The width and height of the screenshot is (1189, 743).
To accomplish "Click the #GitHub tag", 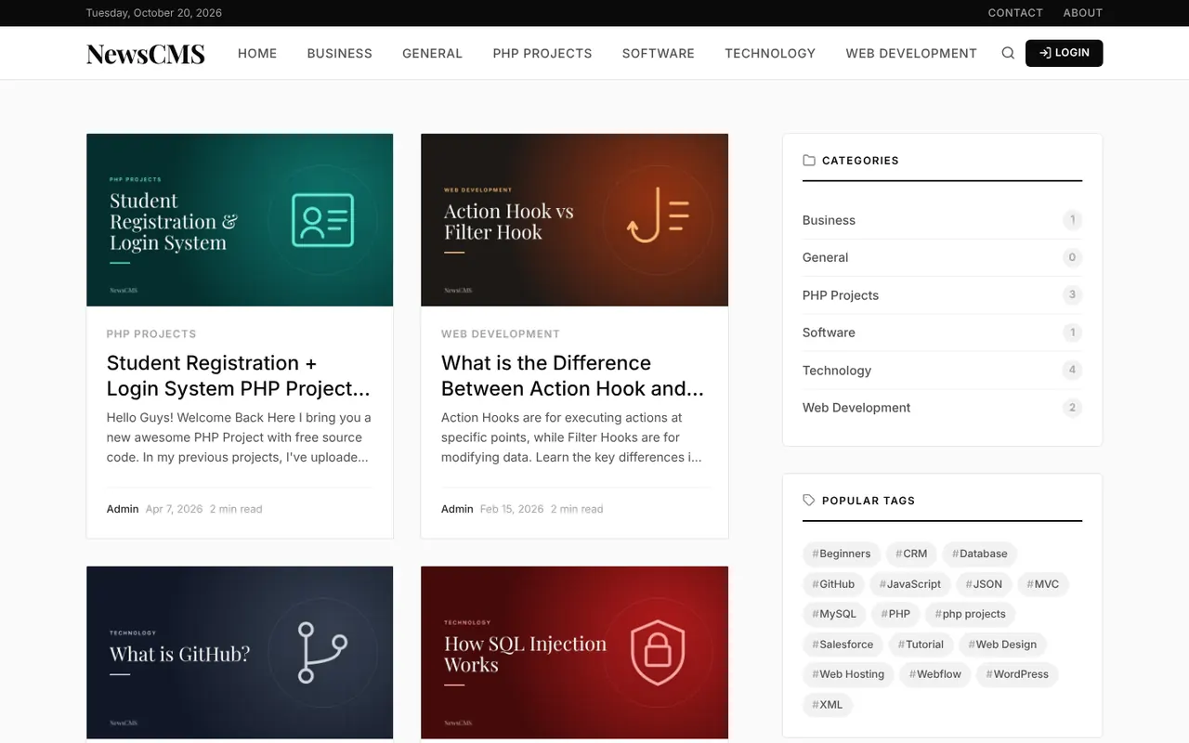I will 833,584.
